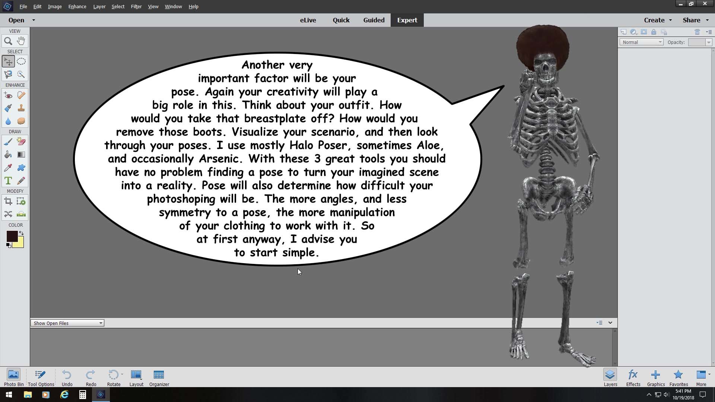Show the Favorites panel
The height and width of the screenshot is (402, 715).
[x=679, y=377]
